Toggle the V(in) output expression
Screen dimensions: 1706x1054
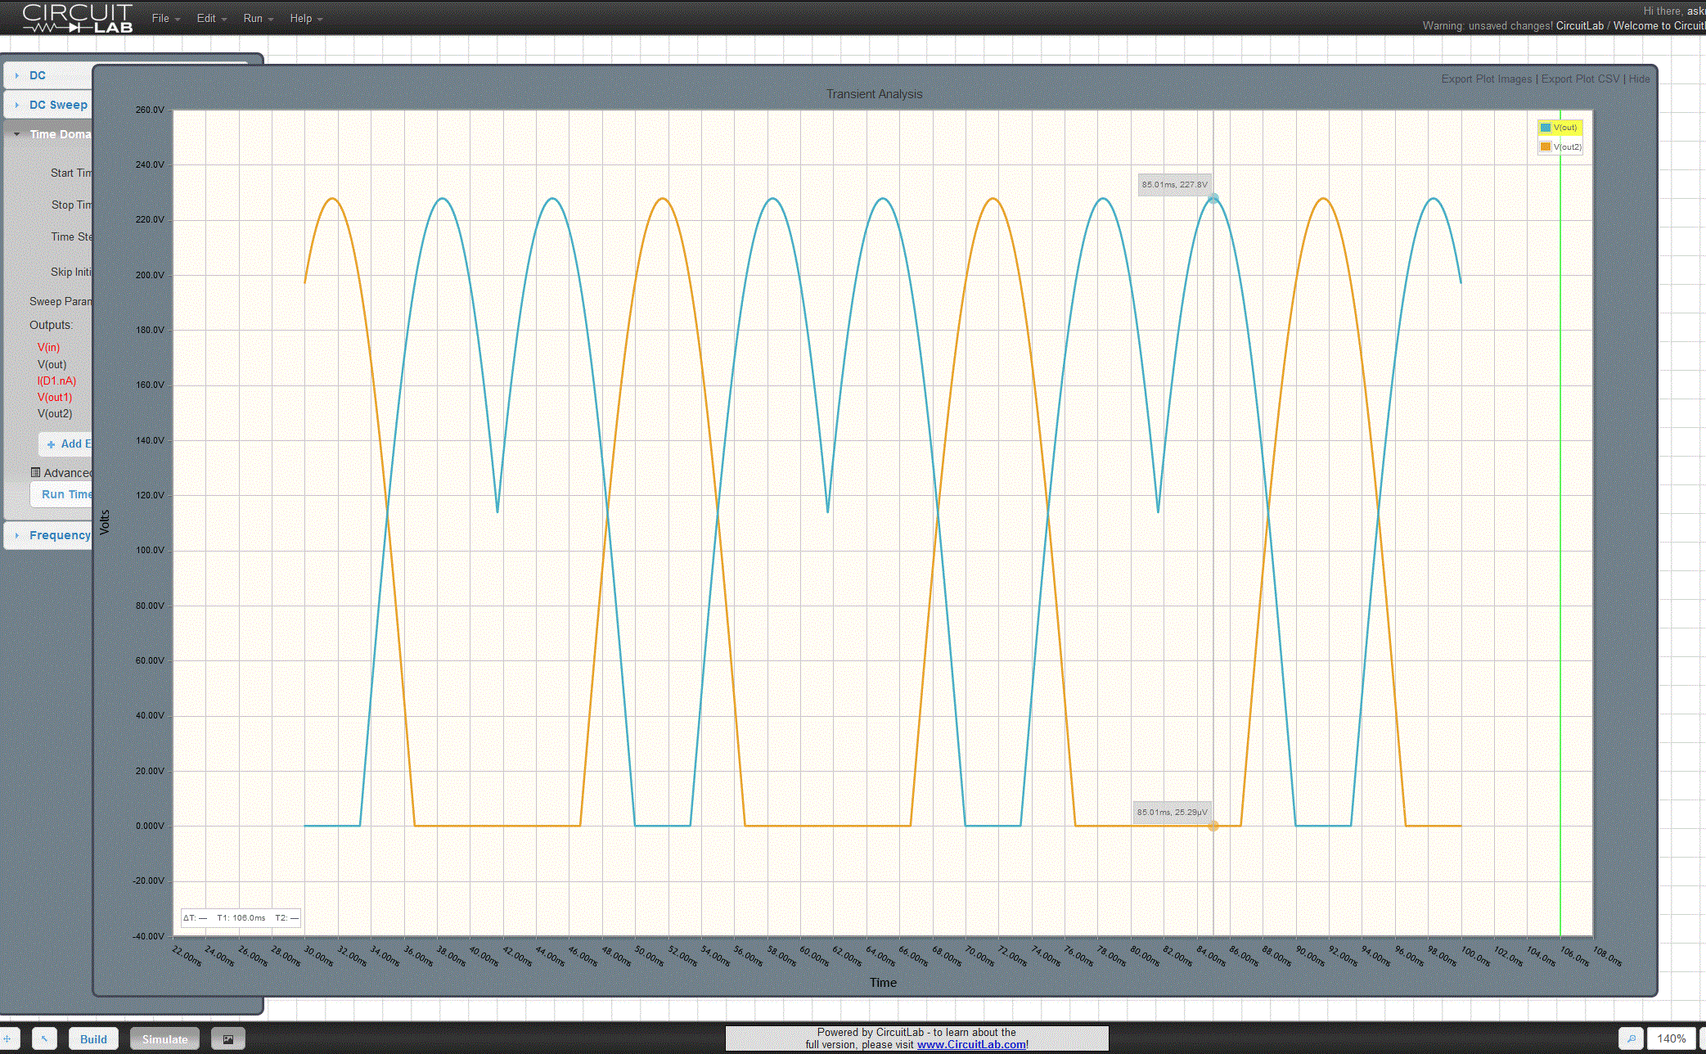tap(48, 347)
